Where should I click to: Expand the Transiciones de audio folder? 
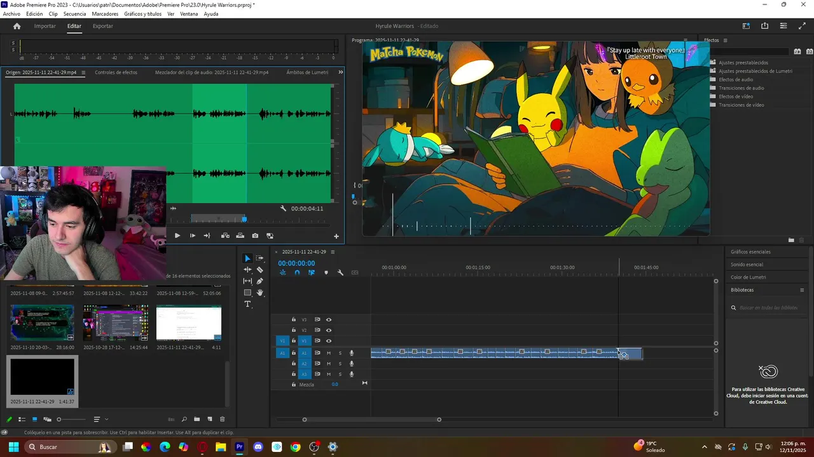click(741, 88)
